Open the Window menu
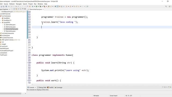 40,4
